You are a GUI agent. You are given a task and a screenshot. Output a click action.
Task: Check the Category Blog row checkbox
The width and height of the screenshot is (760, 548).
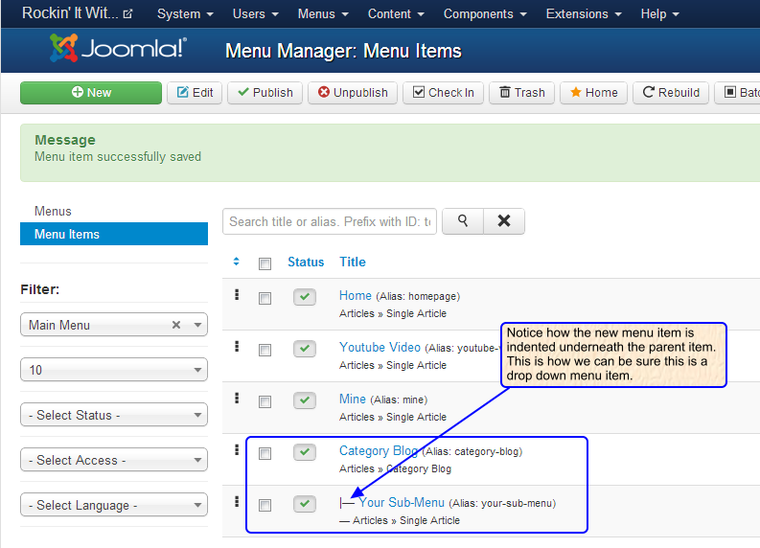pos(265,453)
